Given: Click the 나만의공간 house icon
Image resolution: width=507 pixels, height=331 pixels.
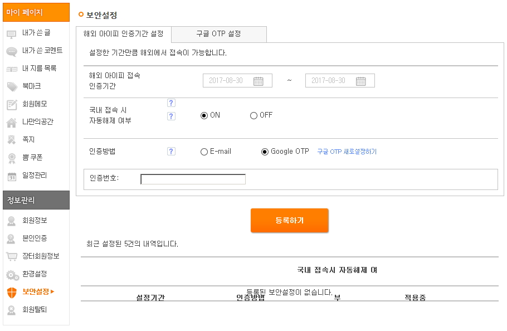Looking at the screenshot, I should click(x=12, y=123).
